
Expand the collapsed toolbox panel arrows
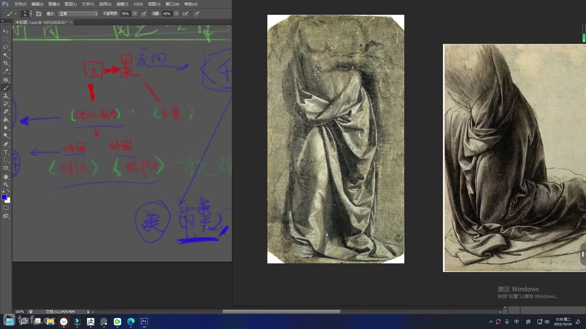pos(2,21)
